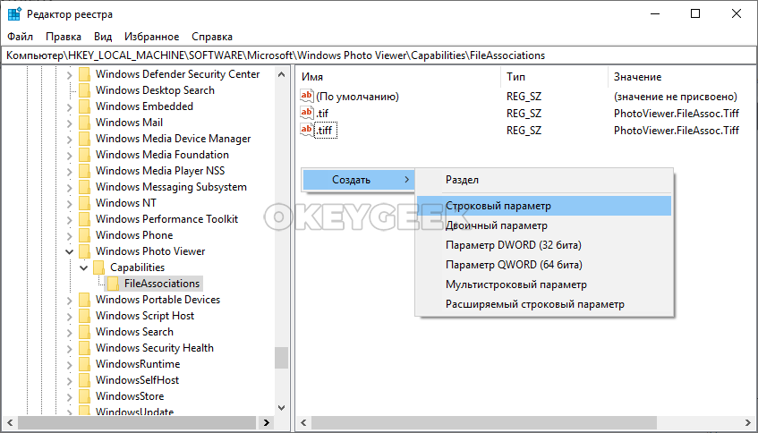Click the tree pane vertical scrollbar thumb
758x433 pixels.
[282, 358]
